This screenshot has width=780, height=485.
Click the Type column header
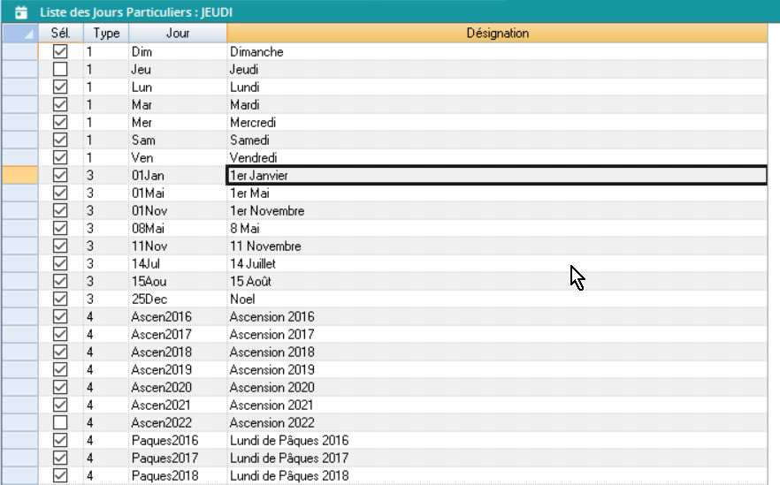tap(106, 34)
